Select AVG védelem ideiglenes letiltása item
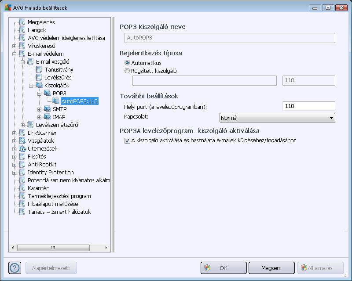The width and height of the screenshot is (352, 281). point(66,38)
